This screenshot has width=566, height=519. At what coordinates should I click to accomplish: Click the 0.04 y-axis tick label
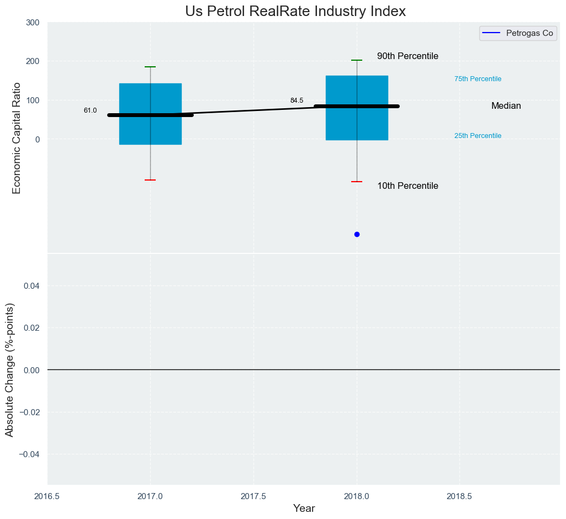pyautogui.click(x=31, y=286)
